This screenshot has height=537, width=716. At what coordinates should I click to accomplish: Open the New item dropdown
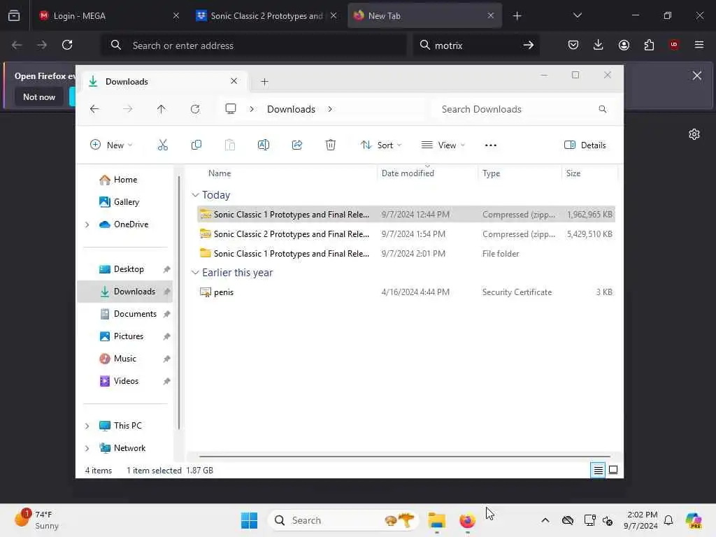[x=111, y=145]
